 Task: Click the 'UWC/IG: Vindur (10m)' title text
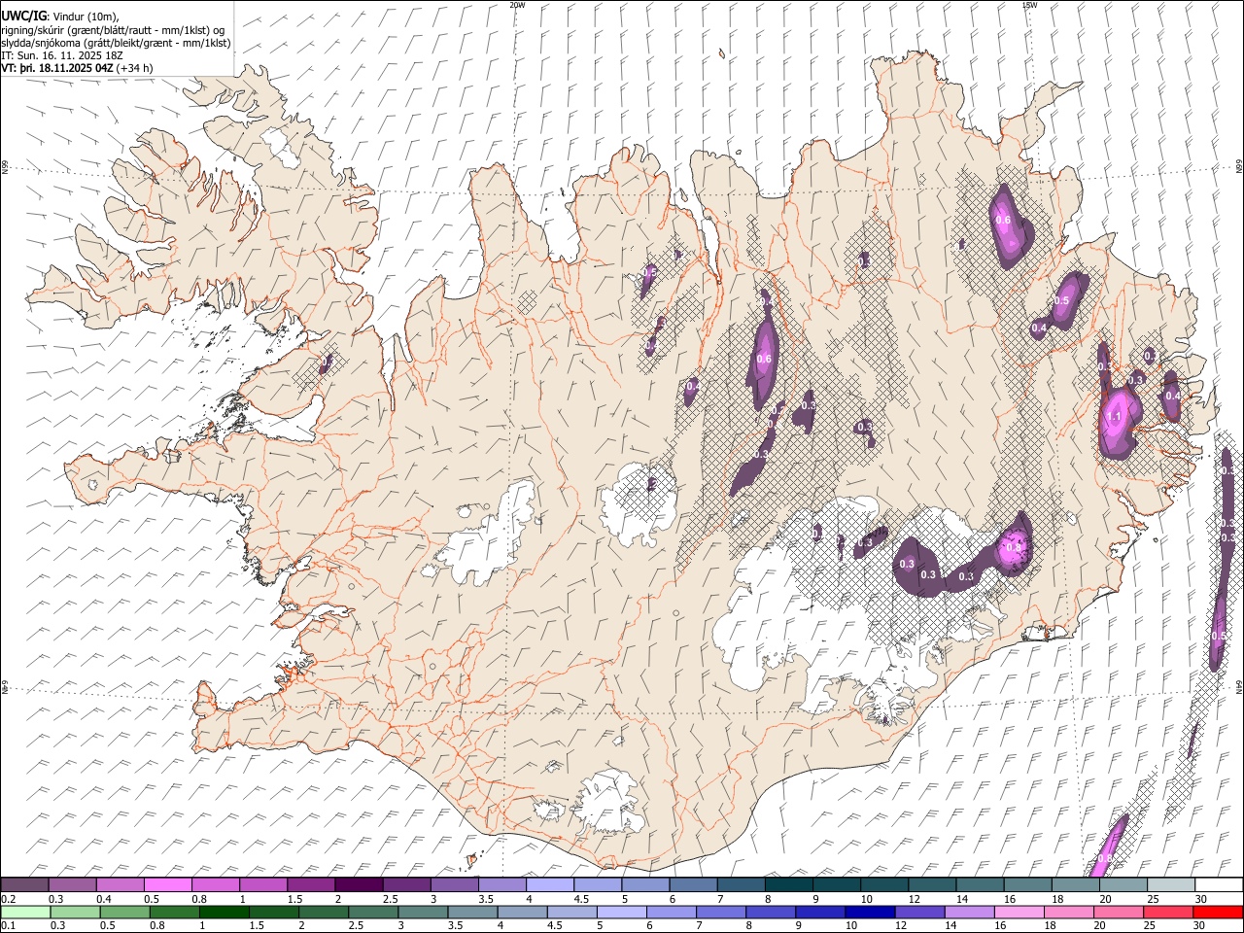60,15
